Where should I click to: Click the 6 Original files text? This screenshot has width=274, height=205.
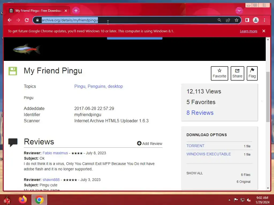(x=243, y=182)
